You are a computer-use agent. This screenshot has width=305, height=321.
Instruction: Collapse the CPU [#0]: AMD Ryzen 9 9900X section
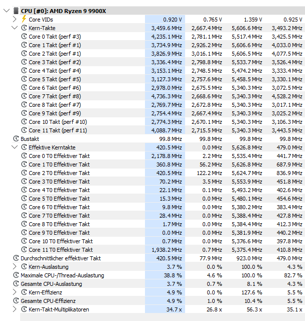click(7, 11)
